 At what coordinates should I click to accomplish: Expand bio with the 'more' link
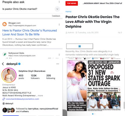[x=40, y=95]
